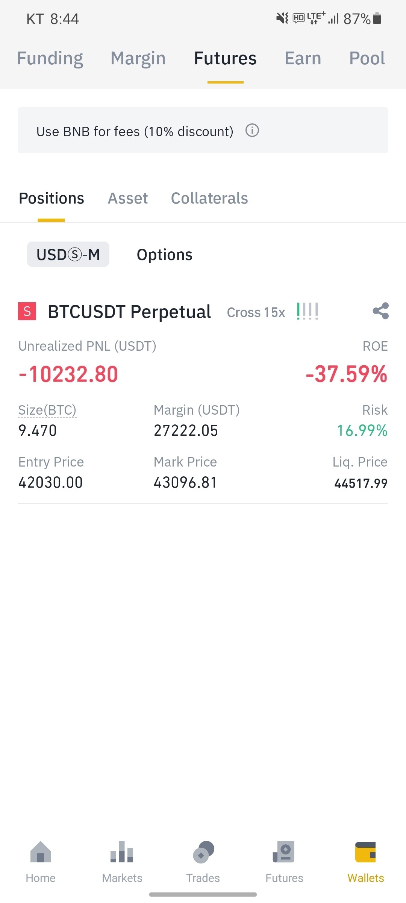Switch to the Asset tab
Screen dimensions: 406x903
tap(128, 198)
